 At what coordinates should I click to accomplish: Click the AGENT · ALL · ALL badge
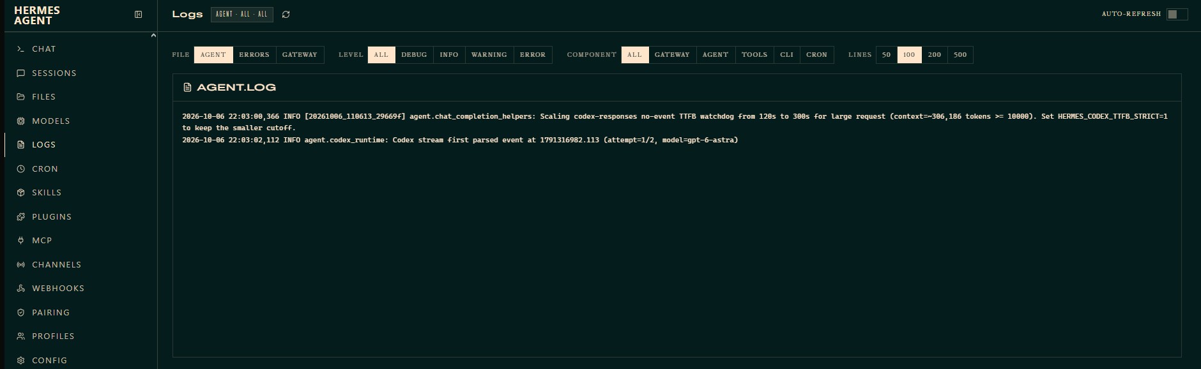242,14
